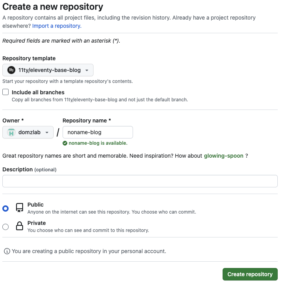Click the Public option label
Screen dimensions: 284x284
(36, 205)
